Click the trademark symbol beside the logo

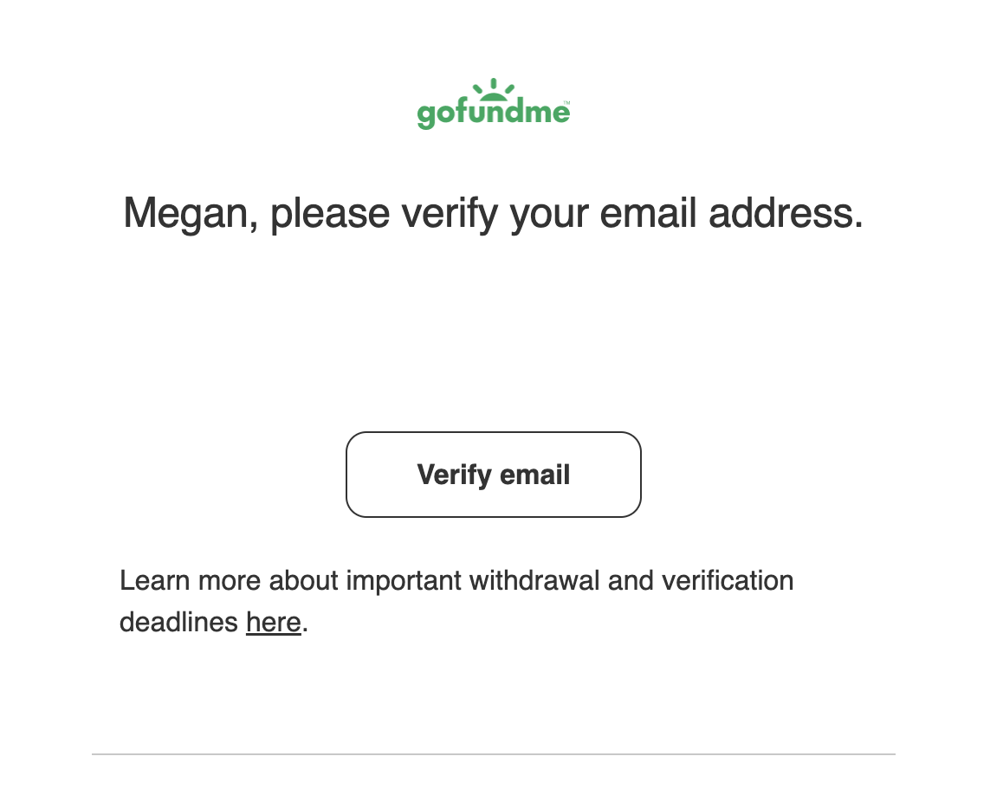pos(566,102)
